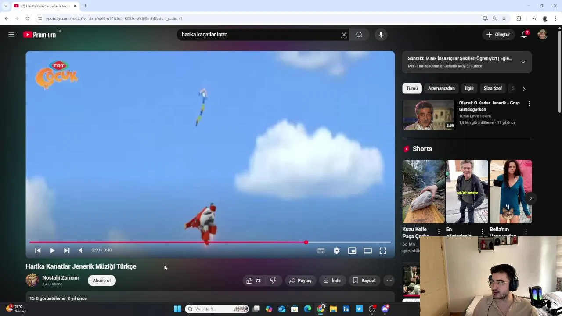Open the Chrome extensions puzzle icon
This screenshot has width=562, height=316.
[519, 18]
